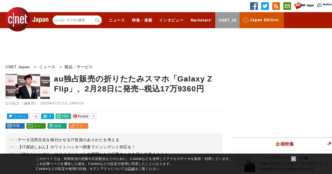Save article with Pocket button
The width and height of the screenshot is (332, 174).
pos(81,116)
